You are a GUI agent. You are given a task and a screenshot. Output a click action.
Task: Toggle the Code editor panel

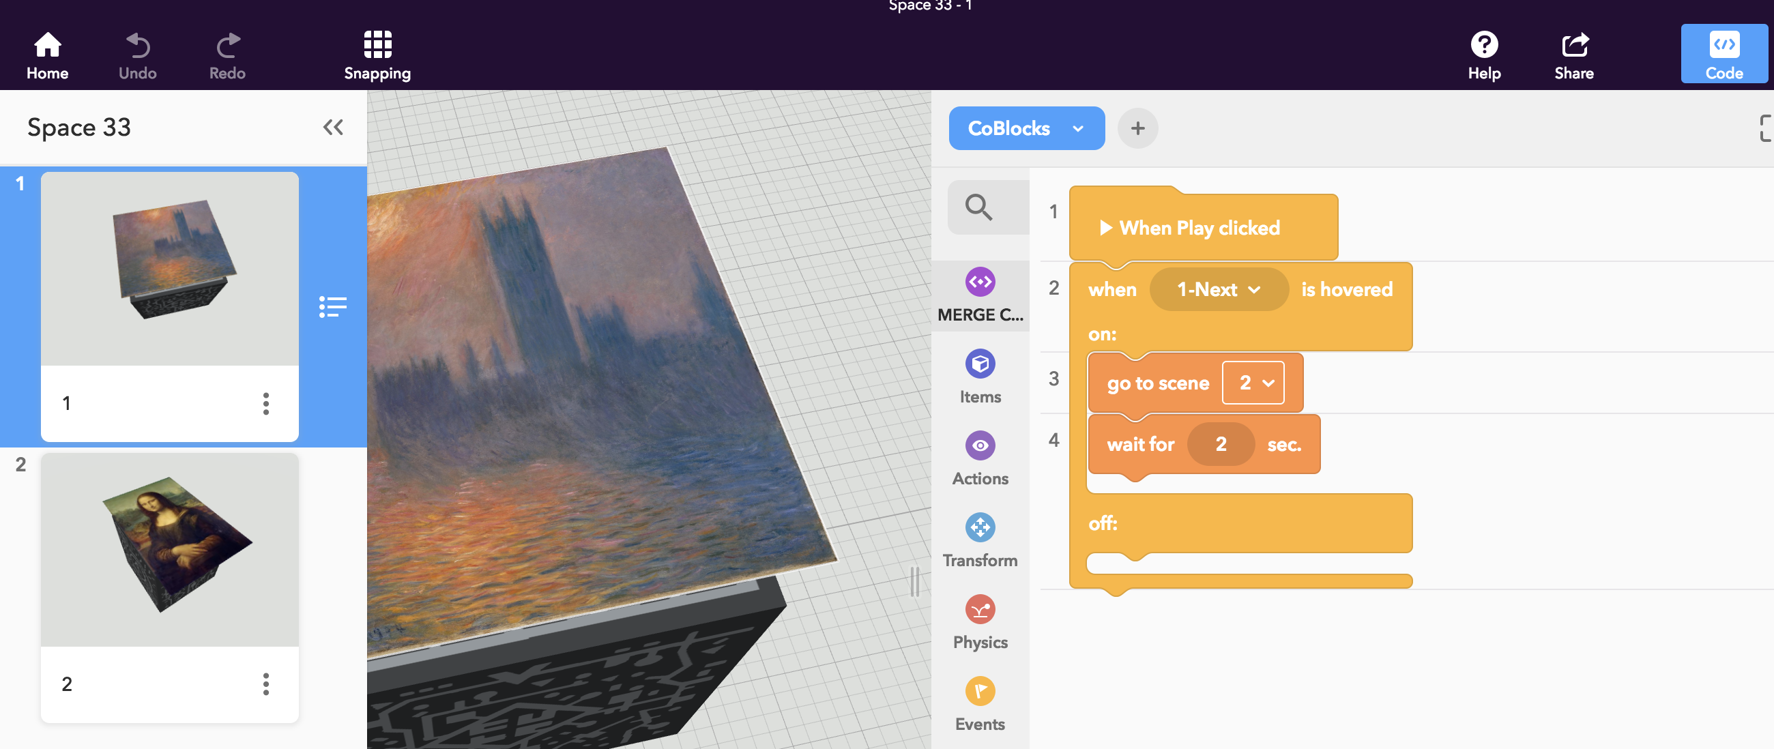click(x=1724, y=55)
